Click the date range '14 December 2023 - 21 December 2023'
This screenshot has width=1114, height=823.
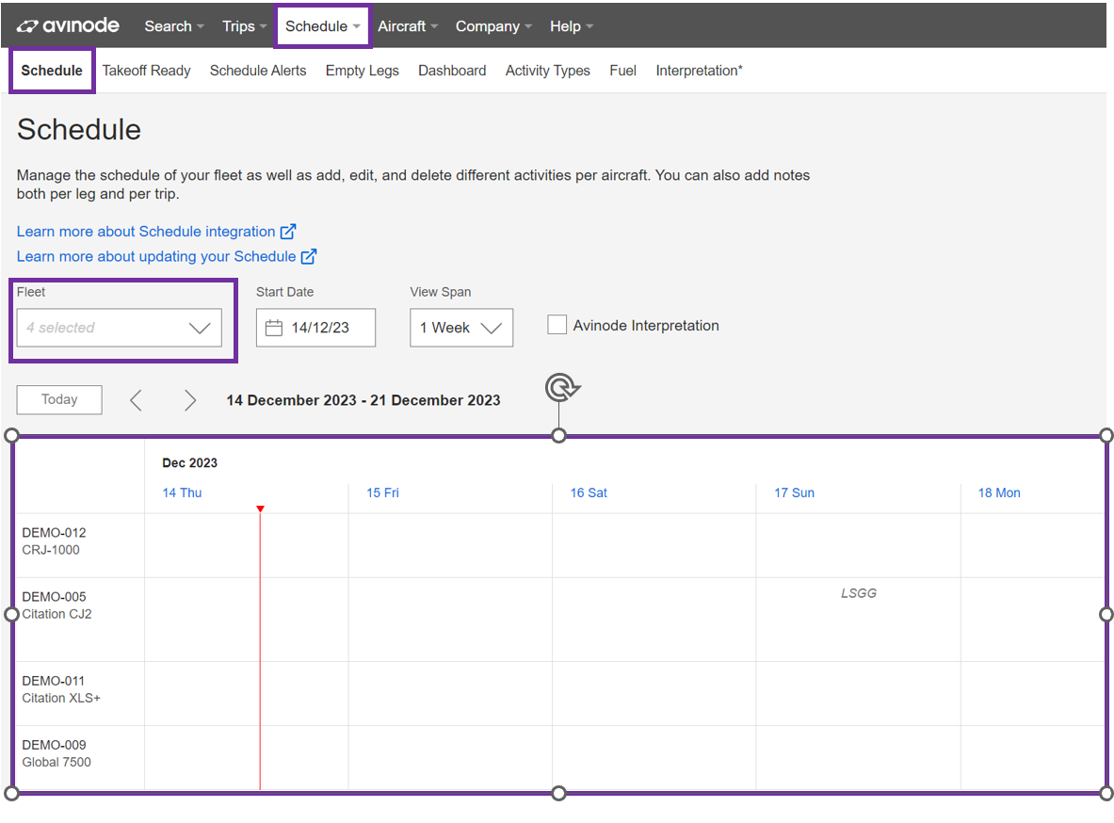(x=363, y=400)
